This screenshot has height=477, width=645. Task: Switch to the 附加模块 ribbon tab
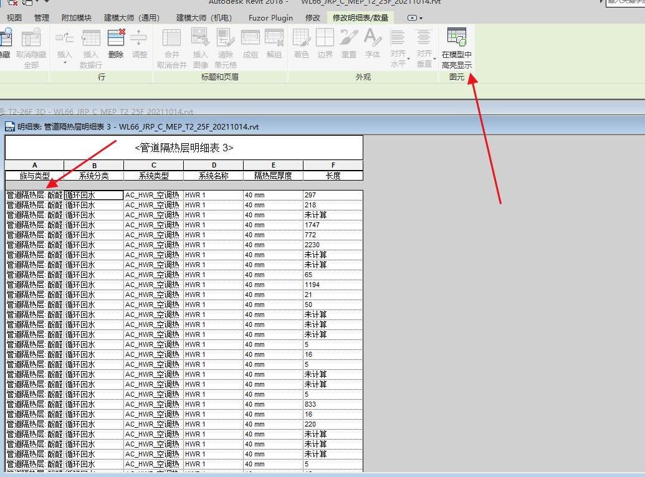76,18
